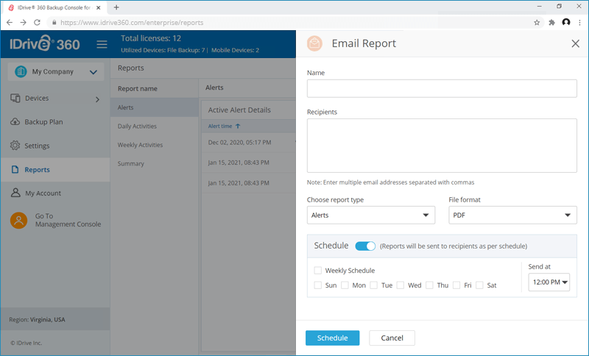Click the Cancel button
Screen dimensions: 589x356
[392, 338]
